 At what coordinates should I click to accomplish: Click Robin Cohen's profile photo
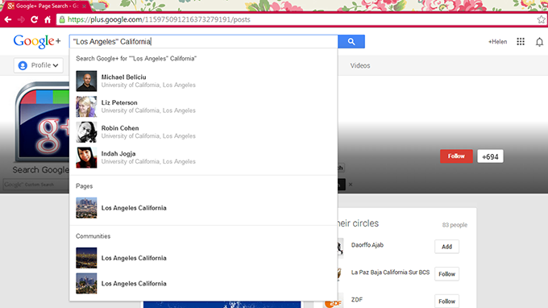click(x=86, y=132)
